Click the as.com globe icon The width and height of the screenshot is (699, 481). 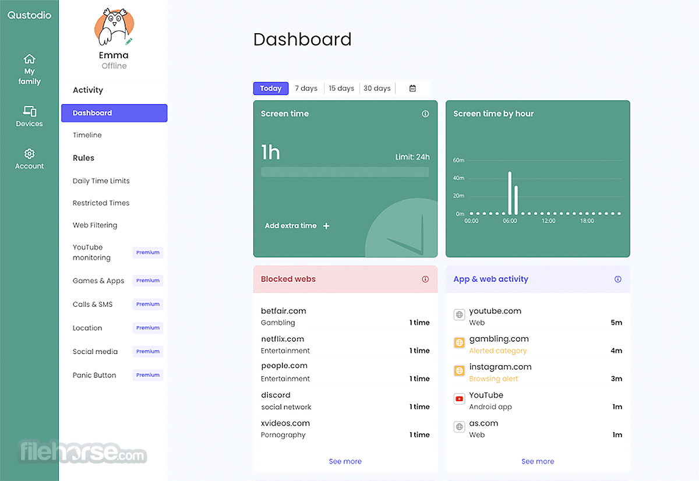(x=459, y=427)
